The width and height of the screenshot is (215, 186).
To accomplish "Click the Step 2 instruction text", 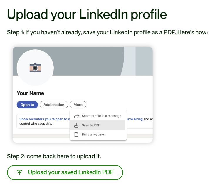I will click(54, 156).
